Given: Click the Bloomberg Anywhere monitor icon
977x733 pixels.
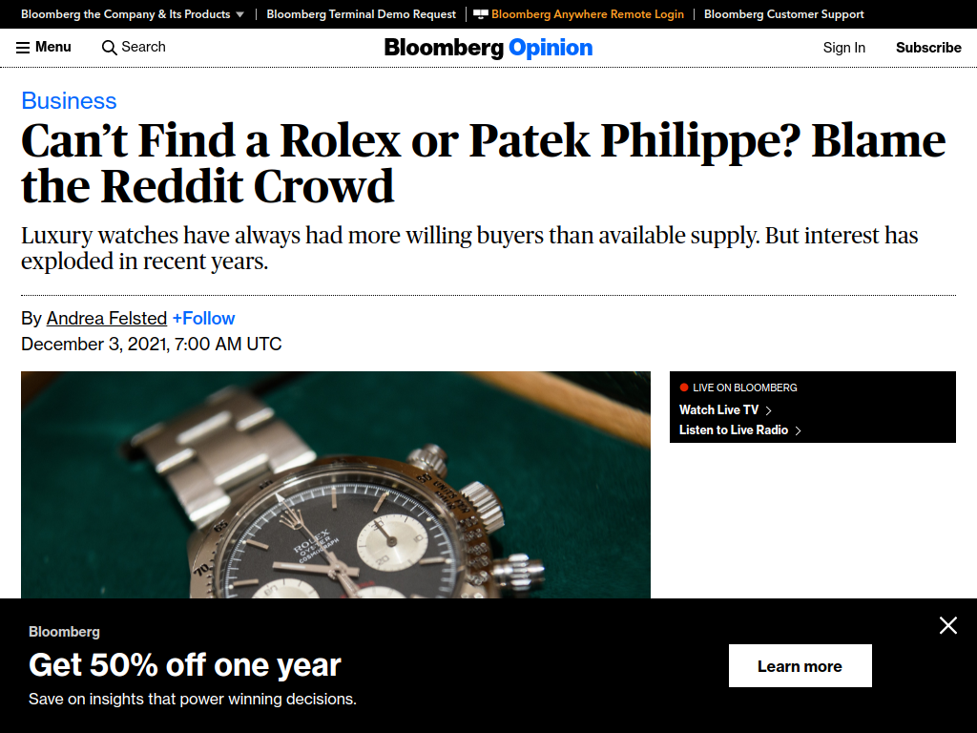Looking at the screenshot, I should [481, 14].
